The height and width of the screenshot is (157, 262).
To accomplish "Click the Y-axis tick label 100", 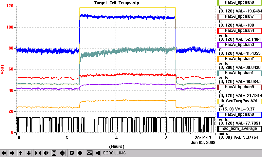I will tap(10, 27).
